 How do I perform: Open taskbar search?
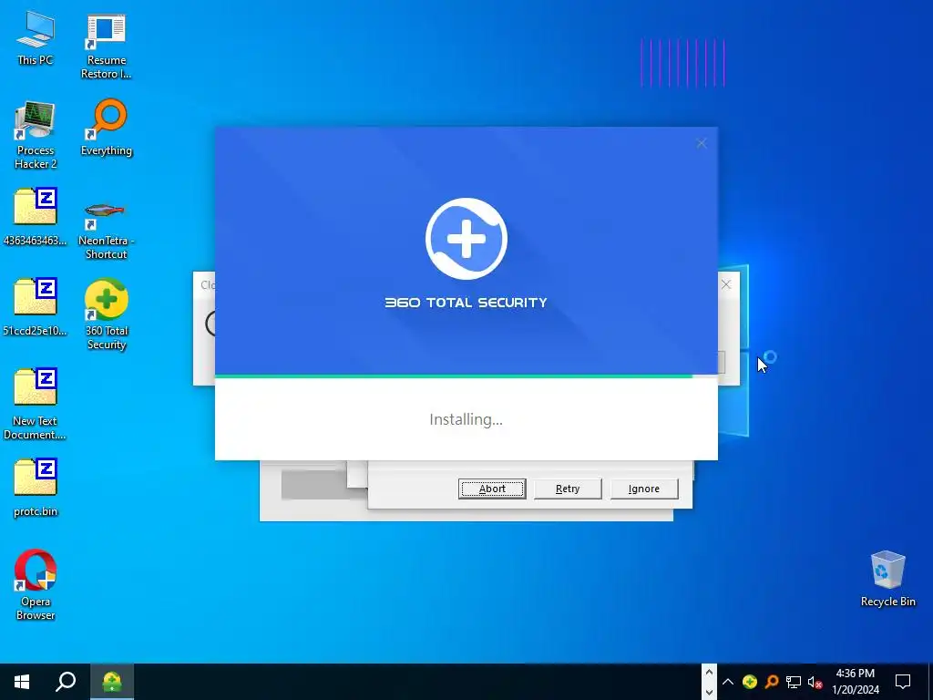coord(66,682)
